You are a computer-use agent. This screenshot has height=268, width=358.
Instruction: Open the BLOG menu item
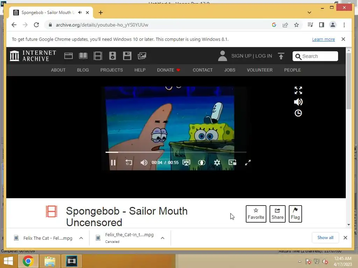(83, 70)
